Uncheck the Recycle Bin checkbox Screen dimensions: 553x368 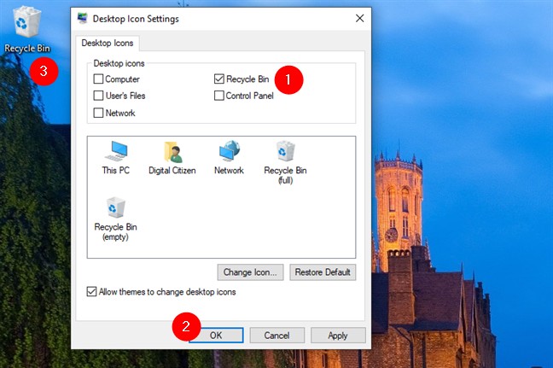click(x=219, y=79)
